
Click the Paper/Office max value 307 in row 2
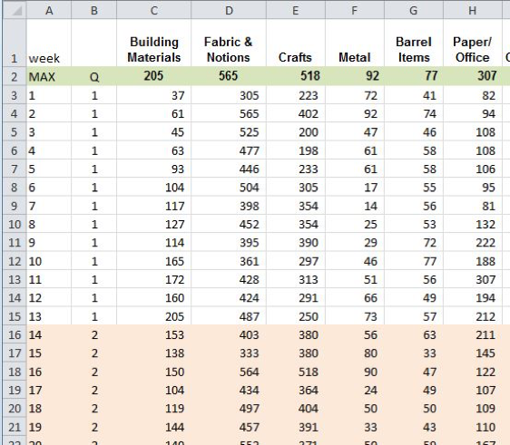click(472, 77)
